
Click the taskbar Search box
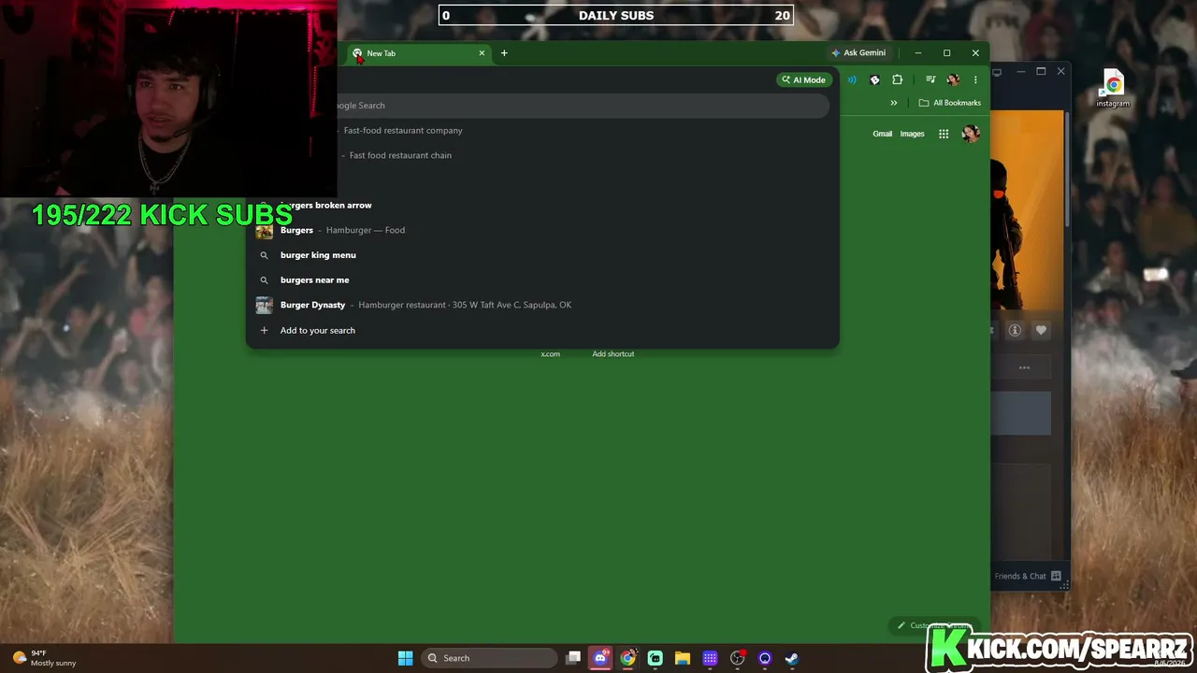click(x=489, y=658)
